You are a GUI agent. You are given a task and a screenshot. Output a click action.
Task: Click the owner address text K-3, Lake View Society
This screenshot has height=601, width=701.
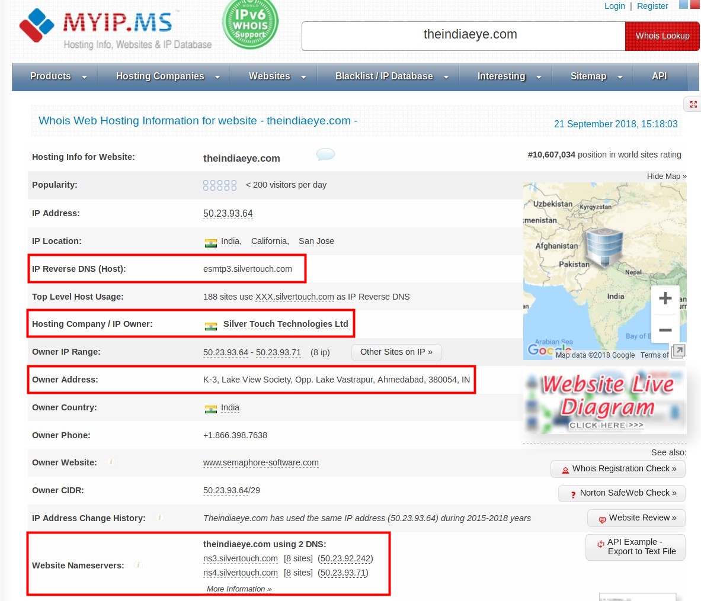pyautogui.click(x=337, y=380)
